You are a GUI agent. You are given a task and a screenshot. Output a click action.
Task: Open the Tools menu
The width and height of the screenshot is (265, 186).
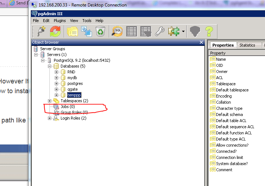(87, 21)
